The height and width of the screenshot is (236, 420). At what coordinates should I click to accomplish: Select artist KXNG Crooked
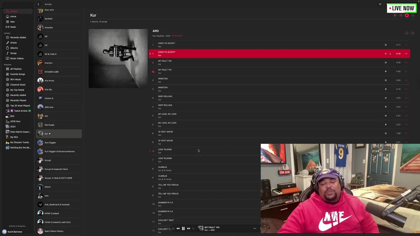pyautogui.click(x=59, y=213)
